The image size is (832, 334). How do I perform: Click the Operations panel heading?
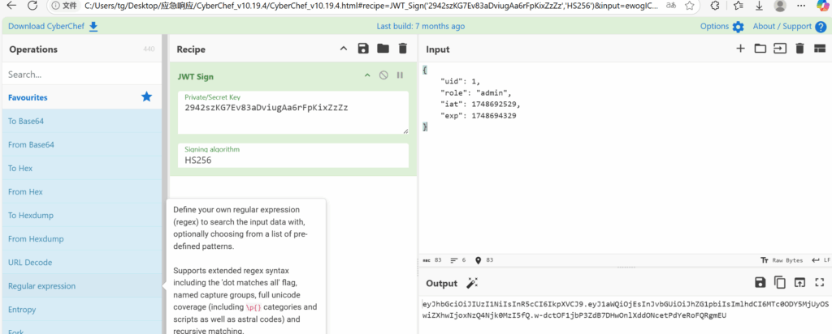tap(32, 49)
